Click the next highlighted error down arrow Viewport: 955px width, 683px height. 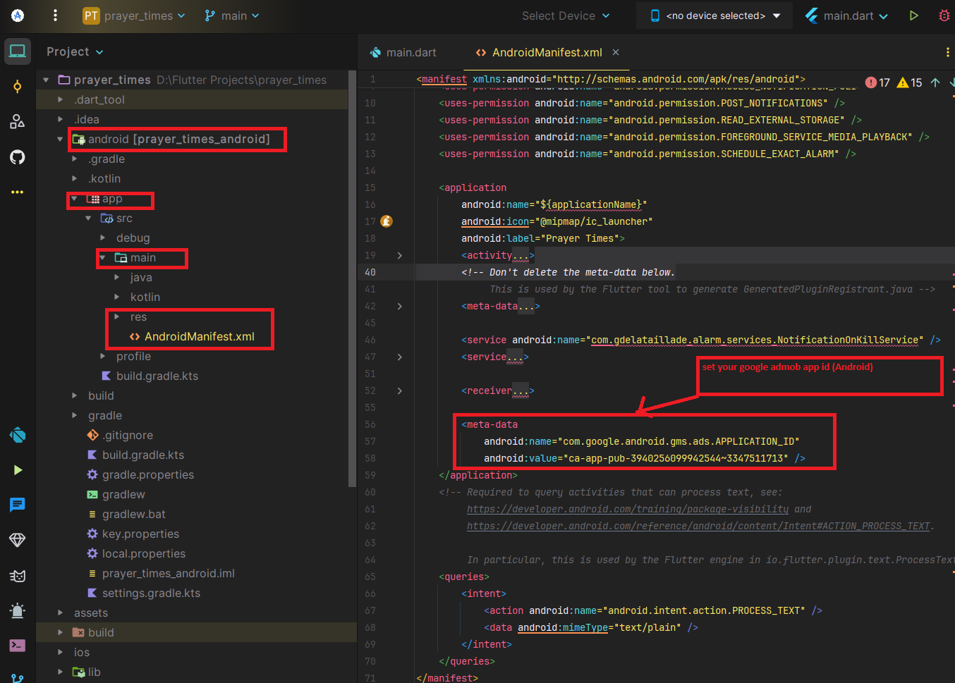click(951, 82)
